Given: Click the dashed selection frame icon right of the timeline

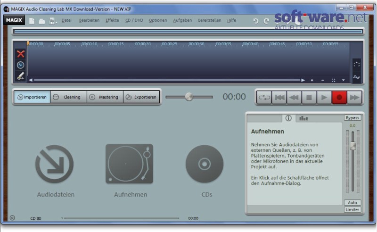Looking at the screenshot, I should 357,64.
